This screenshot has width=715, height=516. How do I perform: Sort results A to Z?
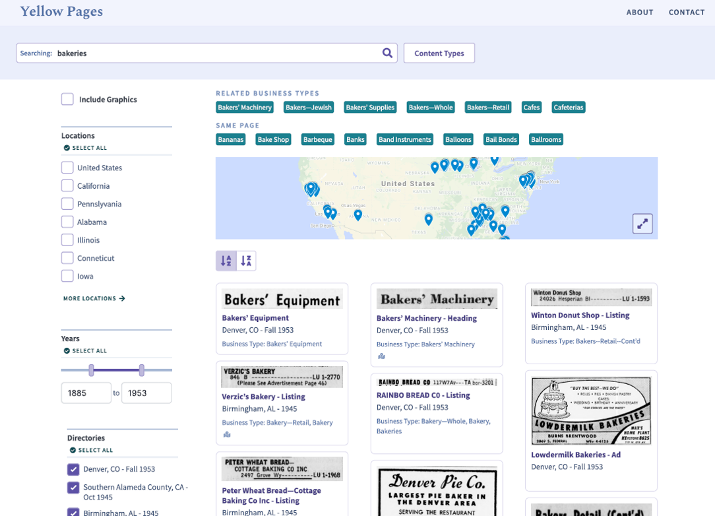(x=226, y=261)
